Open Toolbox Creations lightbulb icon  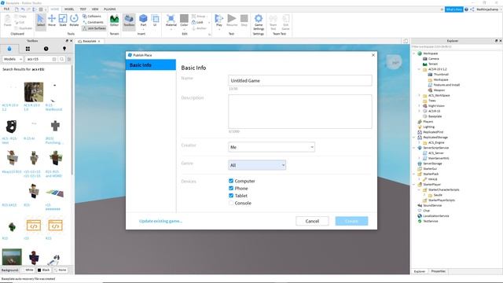(x=64, y=49)
